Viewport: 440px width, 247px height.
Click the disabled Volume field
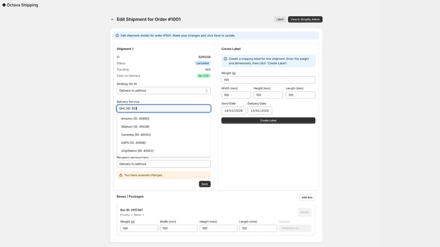tap(295, 228)
